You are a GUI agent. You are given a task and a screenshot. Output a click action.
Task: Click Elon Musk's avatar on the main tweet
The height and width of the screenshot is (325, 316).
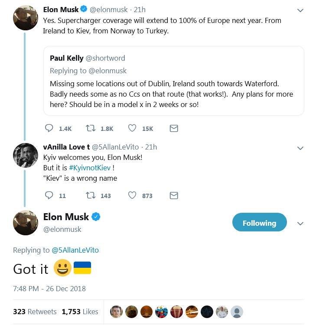tap(26, 222)
